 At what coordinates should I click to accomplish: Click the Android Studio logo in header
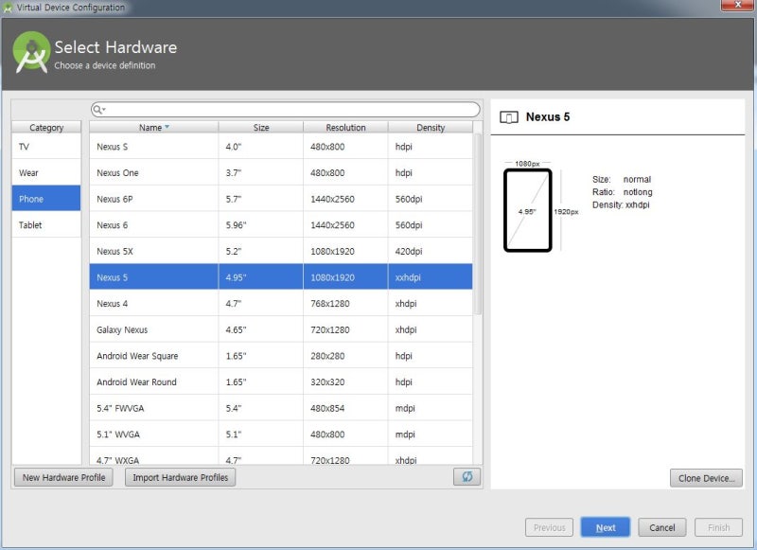(x=31, y=52)
